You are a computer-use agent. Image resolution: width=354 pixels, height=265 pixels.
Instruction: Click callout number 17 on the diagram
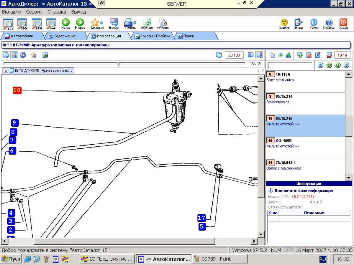tap(201, 218)
